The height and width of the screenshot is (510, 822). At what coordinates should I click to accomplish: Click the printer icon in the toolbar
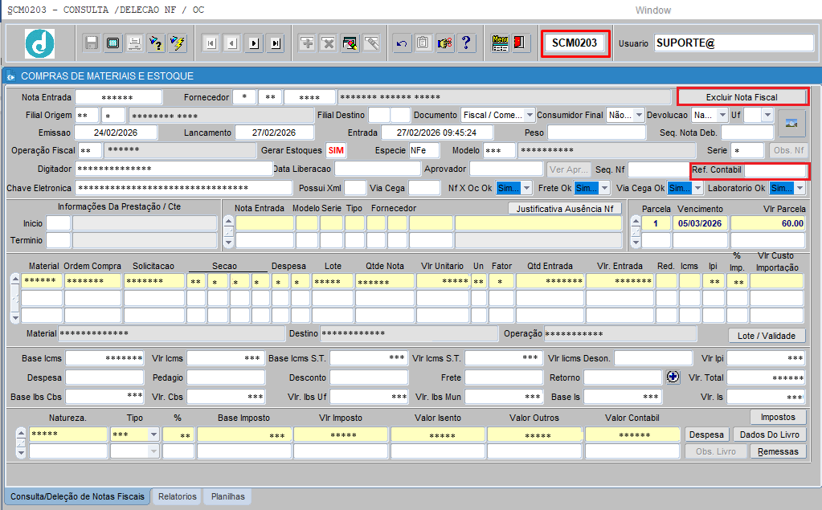(x=135, y=43)
